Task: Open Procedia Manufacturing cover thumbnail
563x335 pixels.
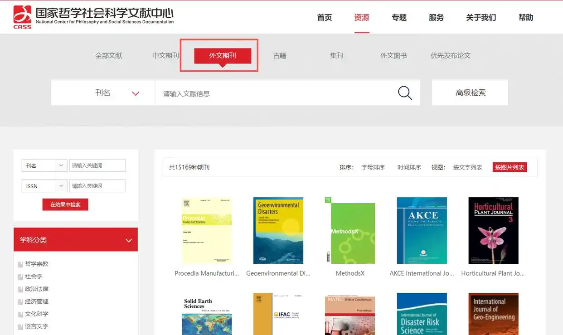Action: coord(207,230)
